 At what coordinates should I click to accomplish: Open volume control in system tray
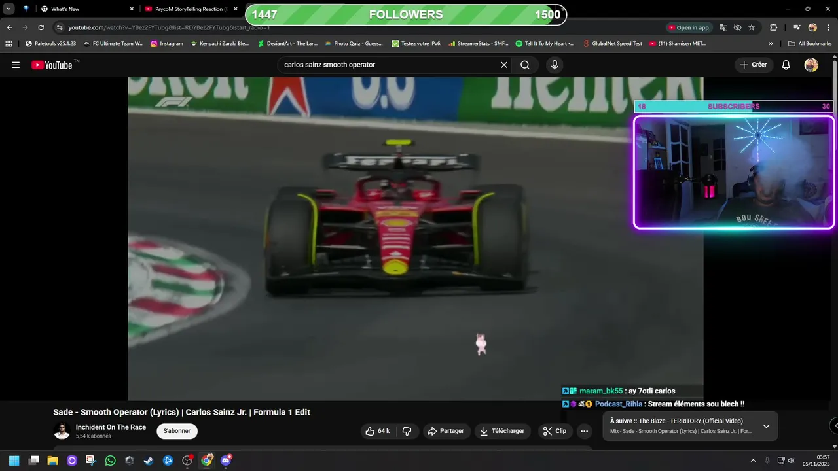tap(791, 461)
